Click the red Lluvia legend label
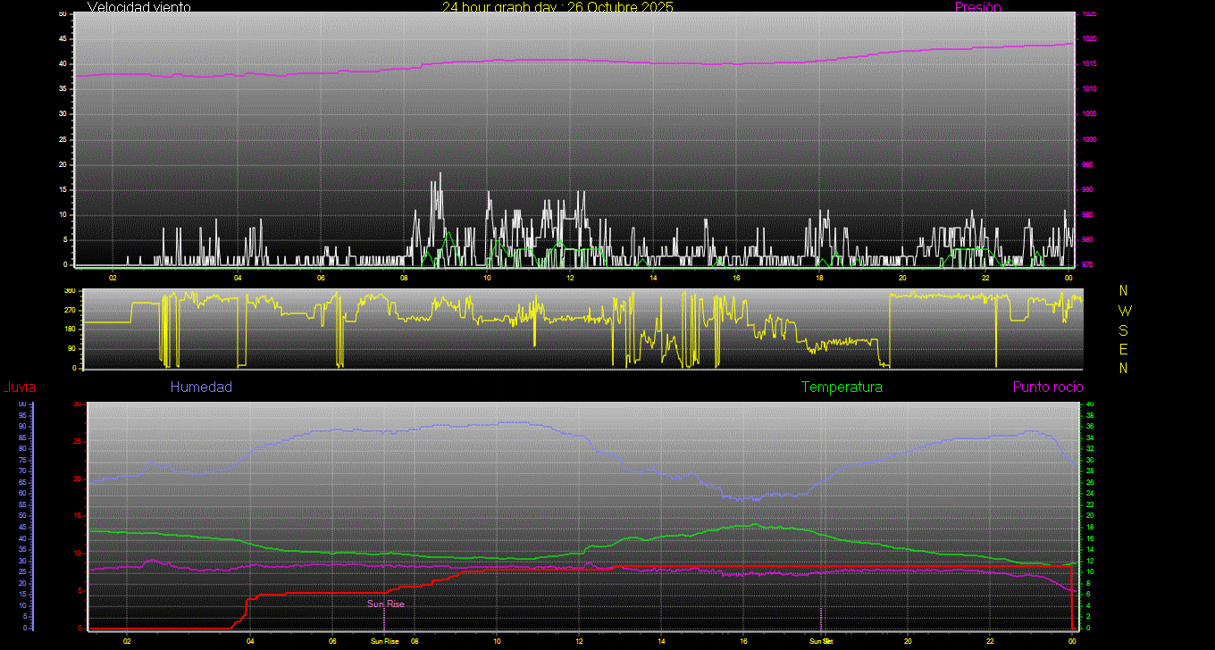 [x=20, y=387]
